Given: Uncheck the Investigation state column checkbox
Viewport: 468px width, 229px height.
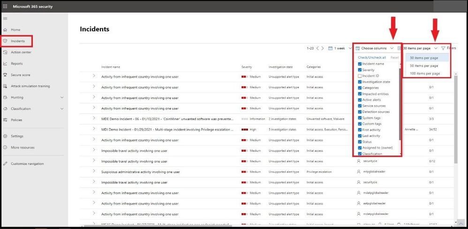Looking at the screenshot, I should click(x=360, y=82).
